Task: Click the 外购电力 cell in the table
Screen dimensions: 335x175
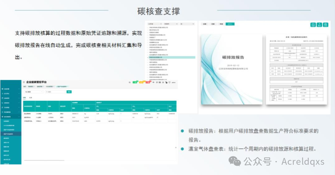Action: click(x=38, y=121)
